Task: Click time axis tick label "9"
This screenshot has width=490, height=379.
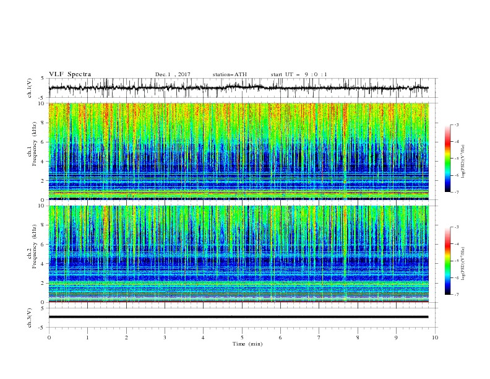Action: click(396, 338)
